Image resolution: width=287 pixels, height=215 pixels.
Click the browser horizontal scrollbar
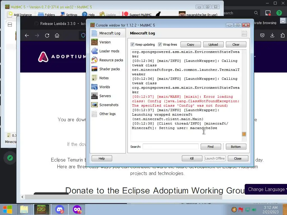click(x=124, y=197)
